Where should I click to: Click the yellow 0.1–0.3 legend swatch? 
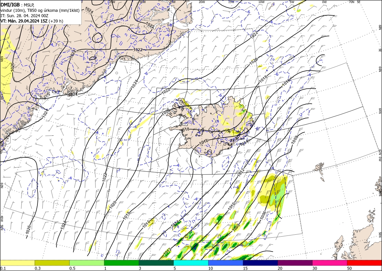(17, 263)
